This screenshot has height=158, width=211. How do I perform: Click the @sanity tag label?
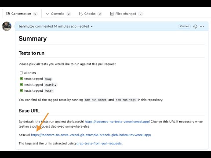click(51, 85)
